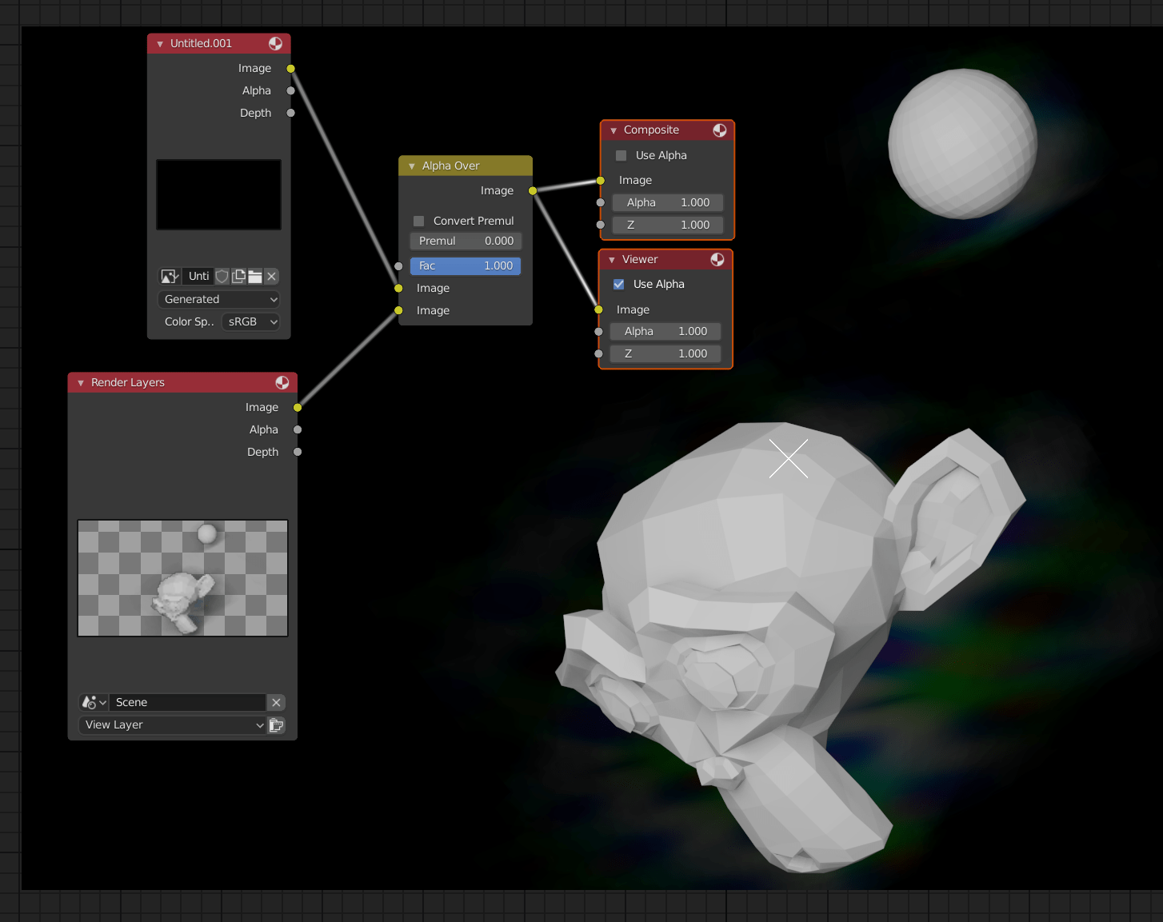Click the Render Layers preview thumbnail
Viewport: 1163px width, 922px height.
182,578
